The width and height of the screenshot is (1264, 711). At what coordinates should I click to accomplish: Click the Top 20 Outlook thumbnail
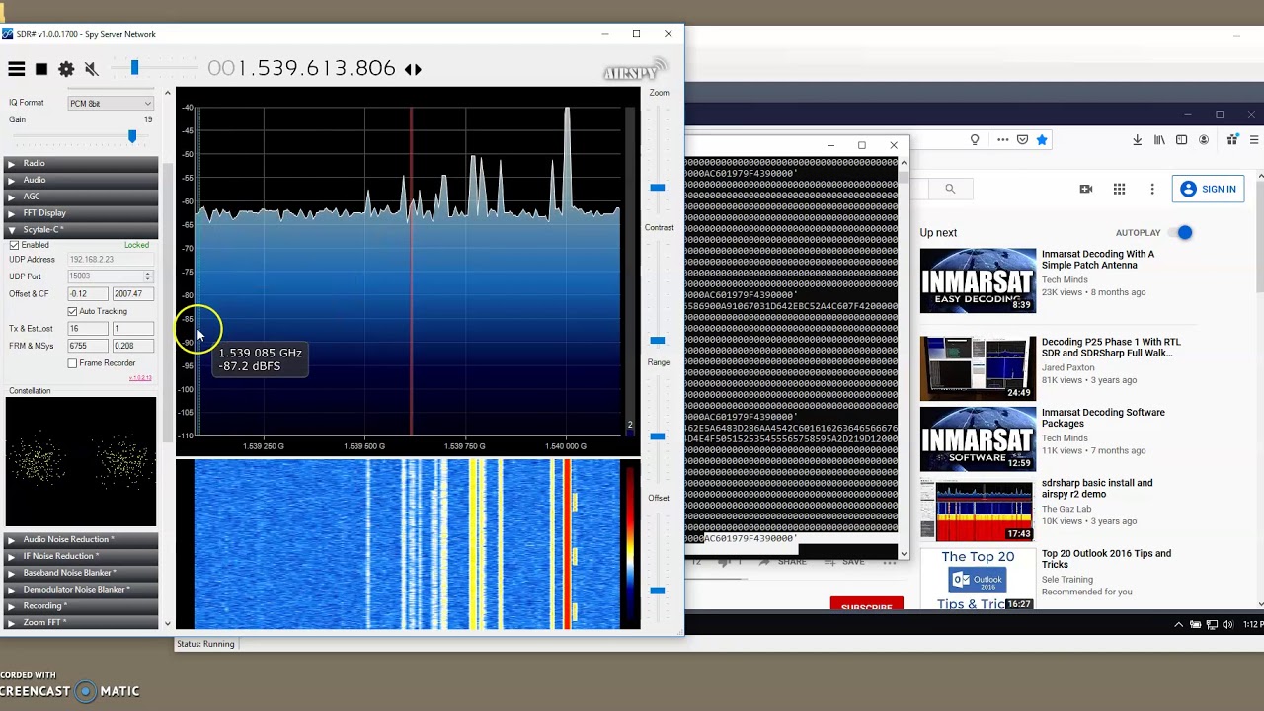click(x=978, y=581)
